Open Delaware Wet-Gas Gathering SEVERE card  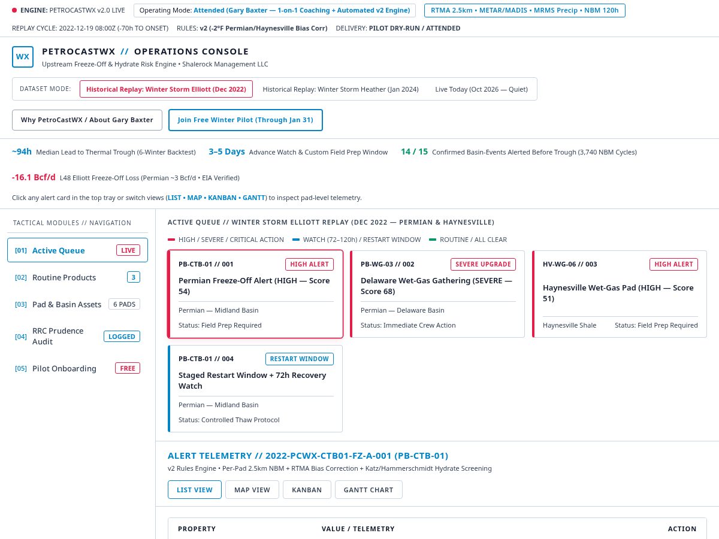click(437, 294)
